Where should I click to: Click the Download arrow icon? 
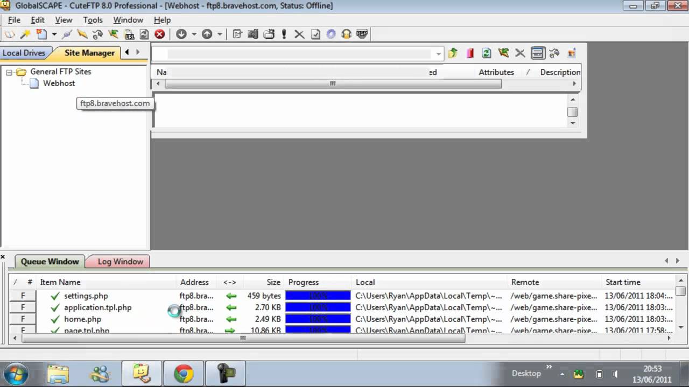(x=181, y=34)
